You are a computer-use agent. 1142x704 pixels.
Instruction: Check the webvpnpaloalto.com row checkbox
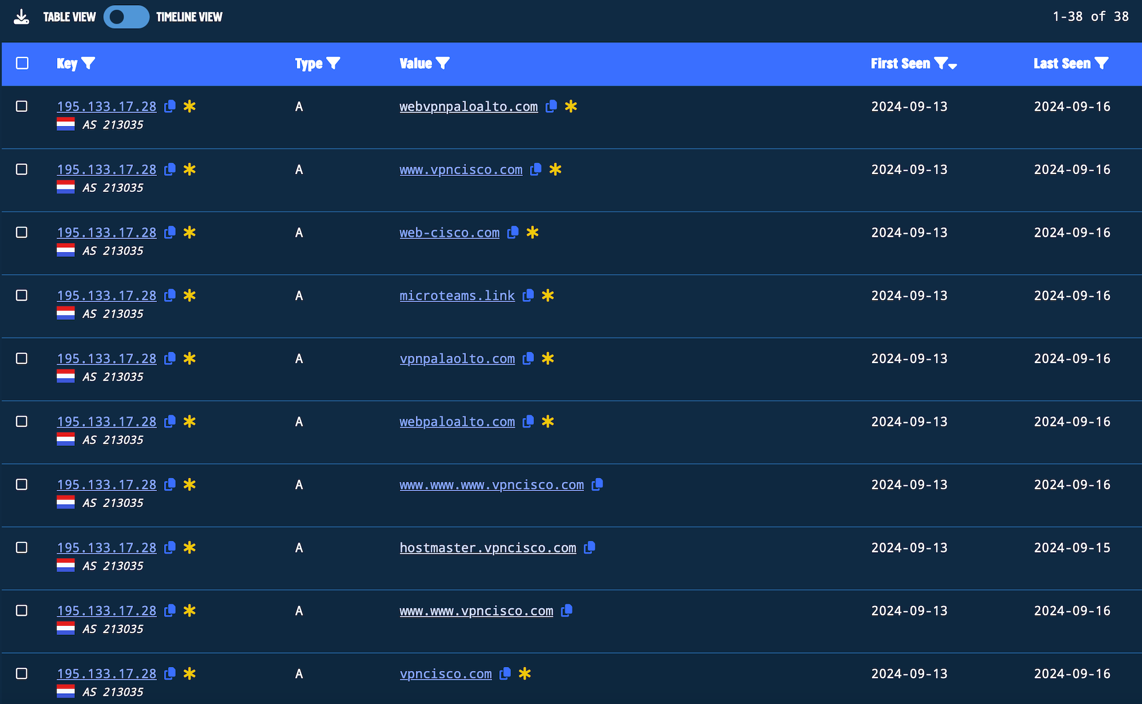pyautogui.click(x=22, y=106)
